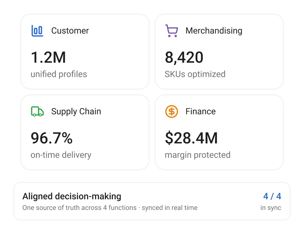Click the orange dollar coin icon
The image size is (304, 234).
pyautogui.click(x=172, y=111)
